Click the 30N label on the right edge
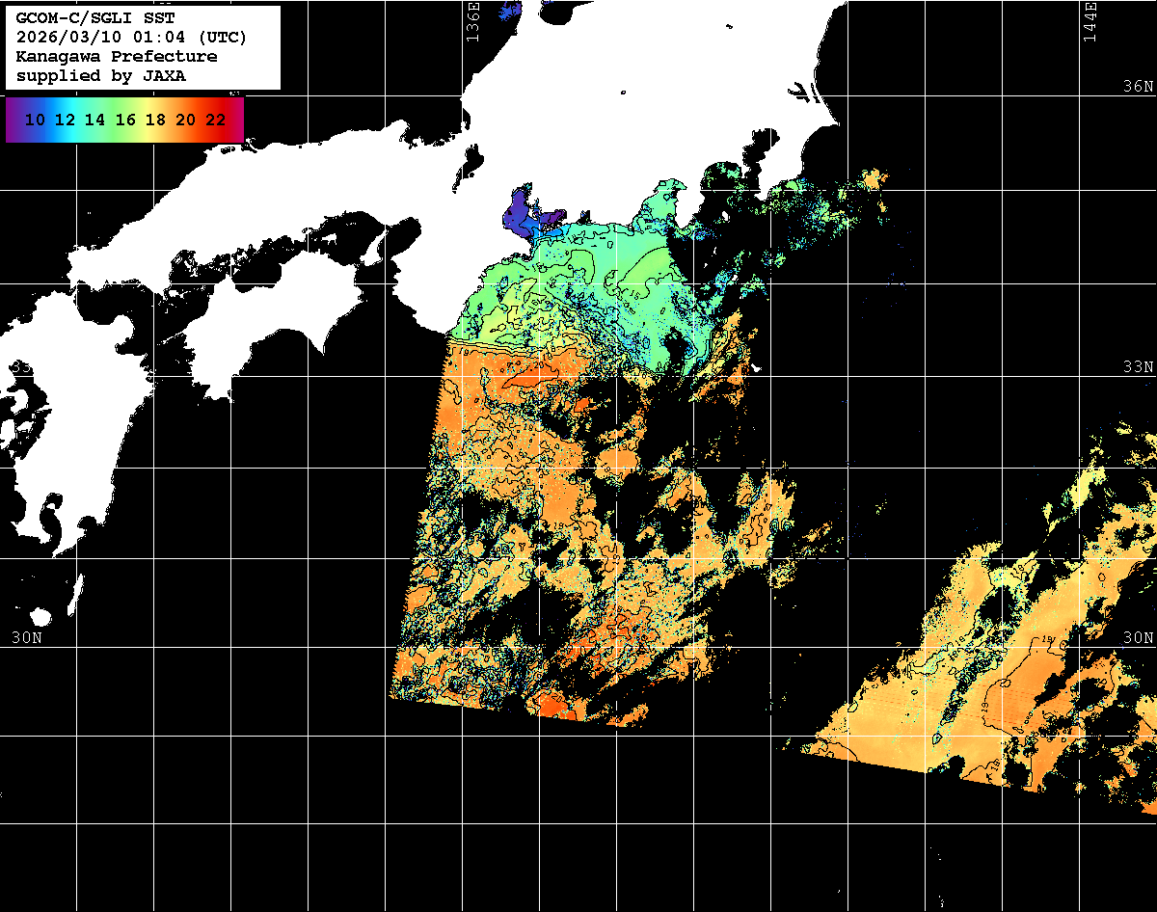 pos(1138,637)
